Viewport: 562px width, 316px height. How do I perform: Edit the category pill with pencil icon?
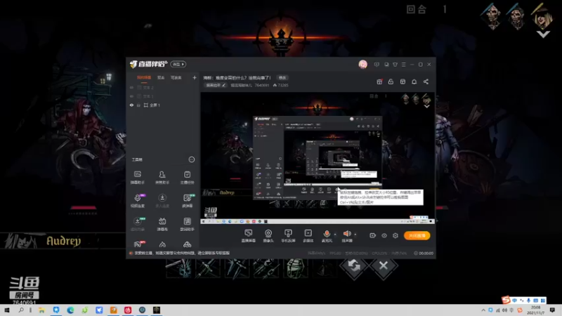(216, 85)
